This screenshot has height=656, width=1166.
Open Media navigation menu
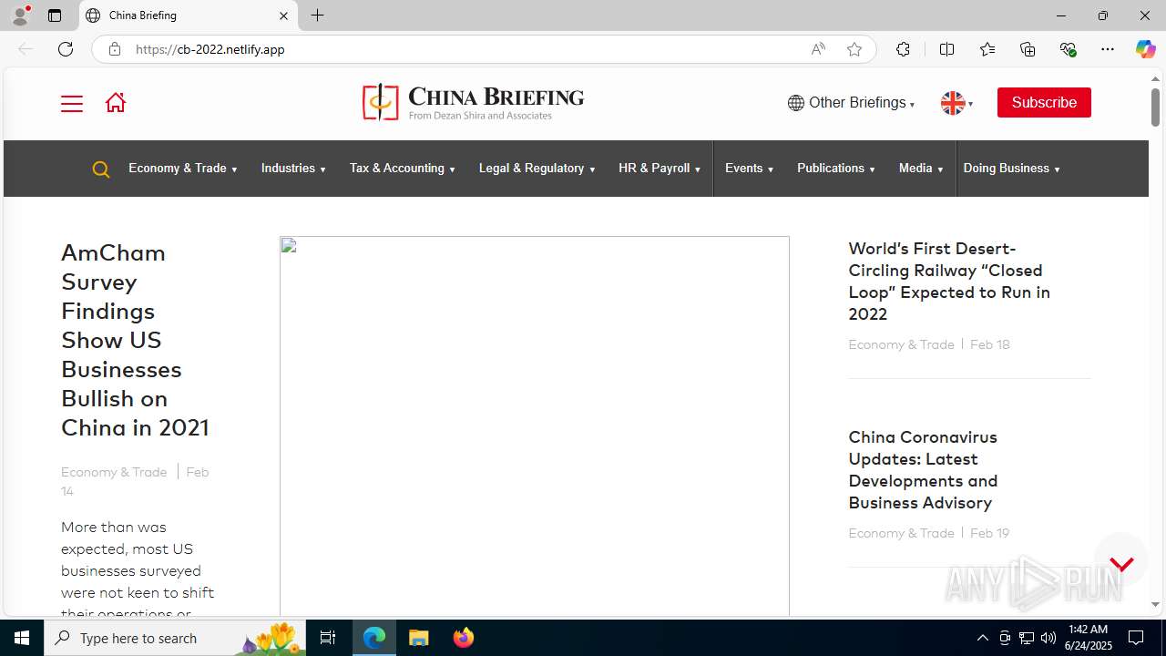[921, 169]
